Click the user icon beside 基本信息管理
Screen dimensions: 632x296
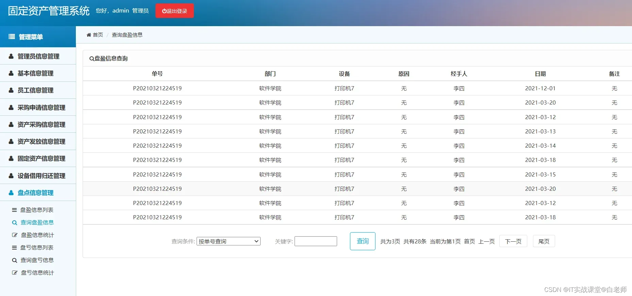coord(11,73)
